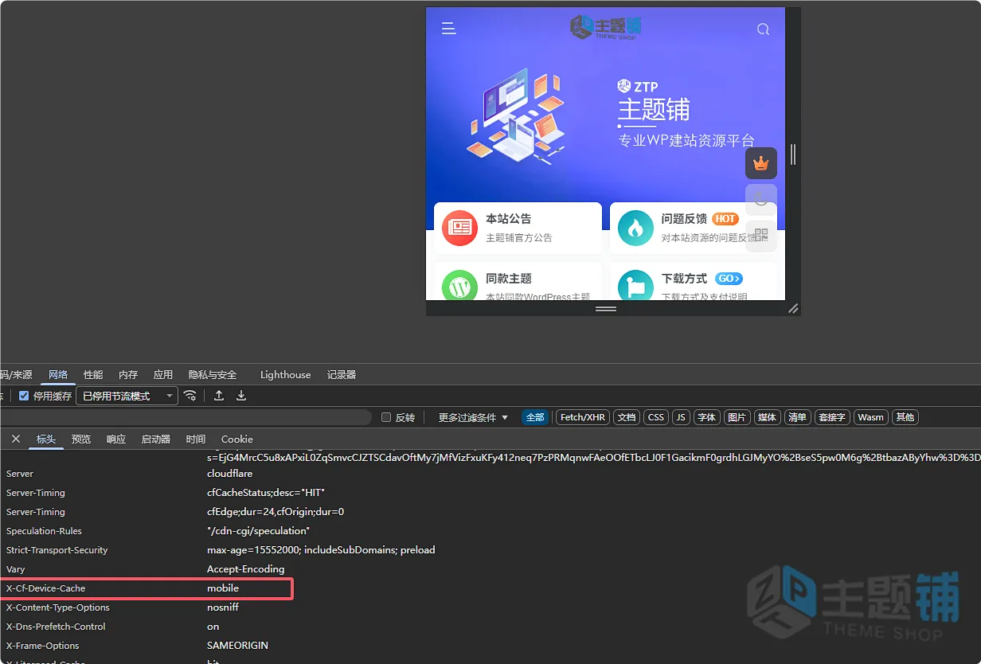The height and width of the screenshot is (664, 981).
Task: Select the nosniff header value
Action: [x=223, y=607]
